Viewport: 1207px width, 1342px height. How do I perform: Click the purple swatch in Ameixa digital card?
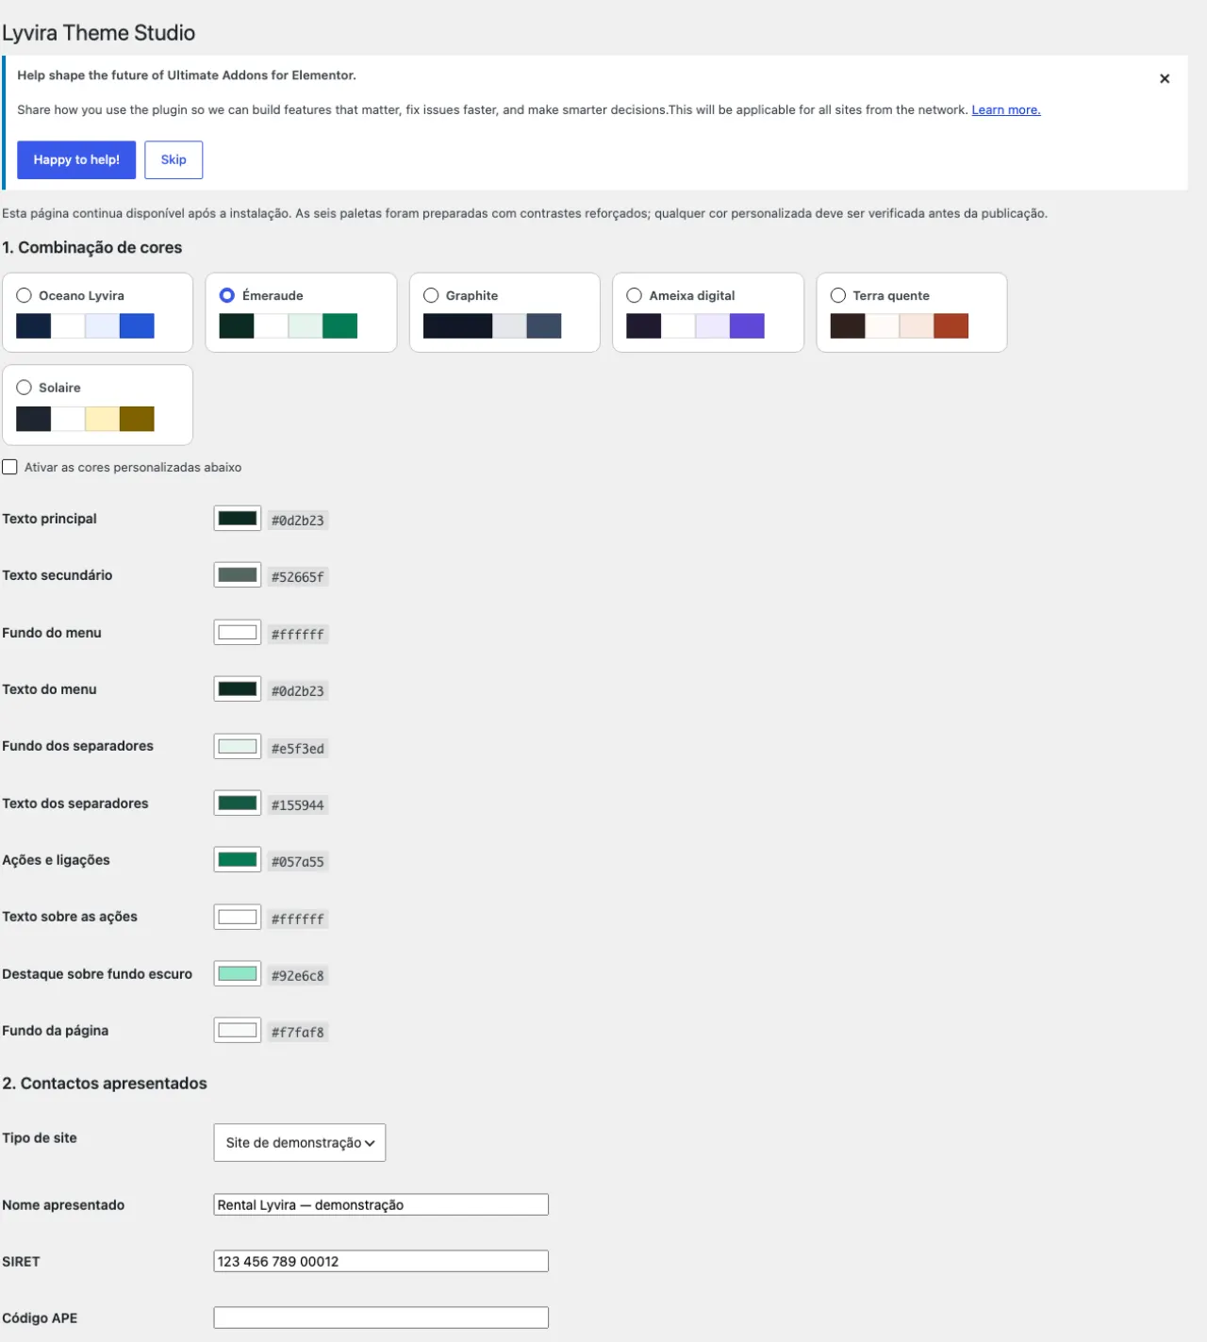(747, 325)
